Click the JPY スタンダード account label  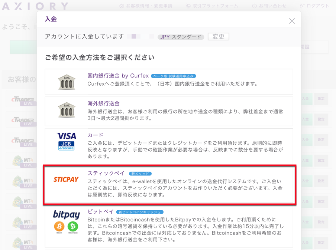coord(181,37)
